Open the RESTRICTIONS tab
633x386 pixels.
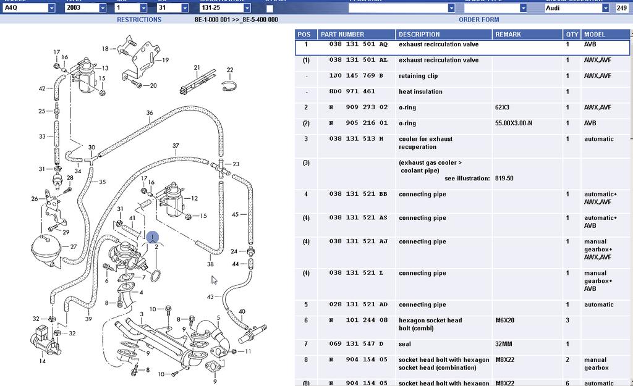pyautogui.click(x=139, y=20)
